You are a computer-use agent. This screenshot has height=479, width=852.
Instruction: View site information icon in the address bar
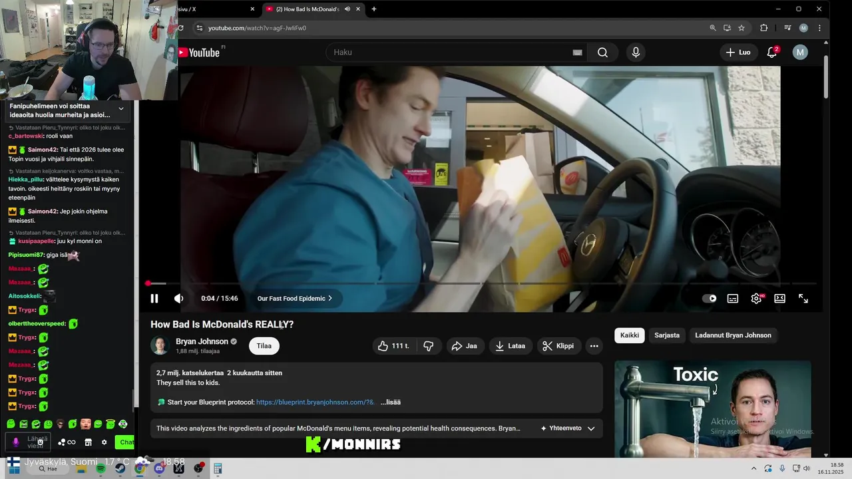tap(198, 28)
